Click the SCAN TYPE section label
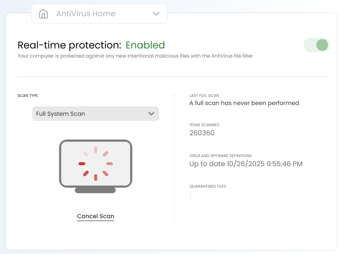Screen dimensions: 343x254 [x=28, y=95]
